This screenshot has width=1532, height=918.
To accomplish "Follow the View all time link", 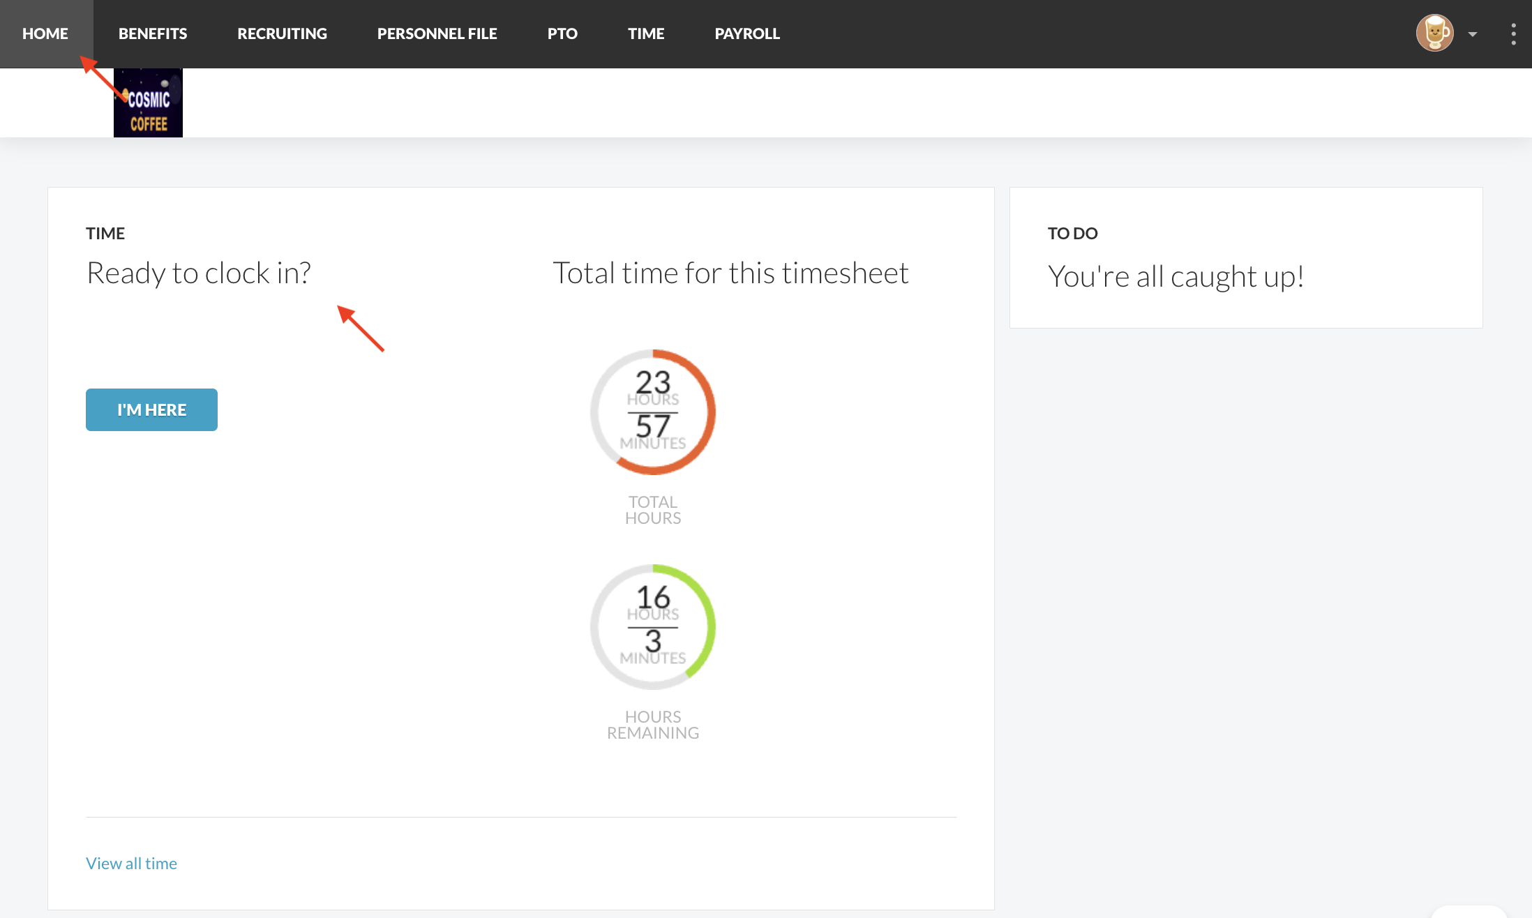I will point(131,864).
